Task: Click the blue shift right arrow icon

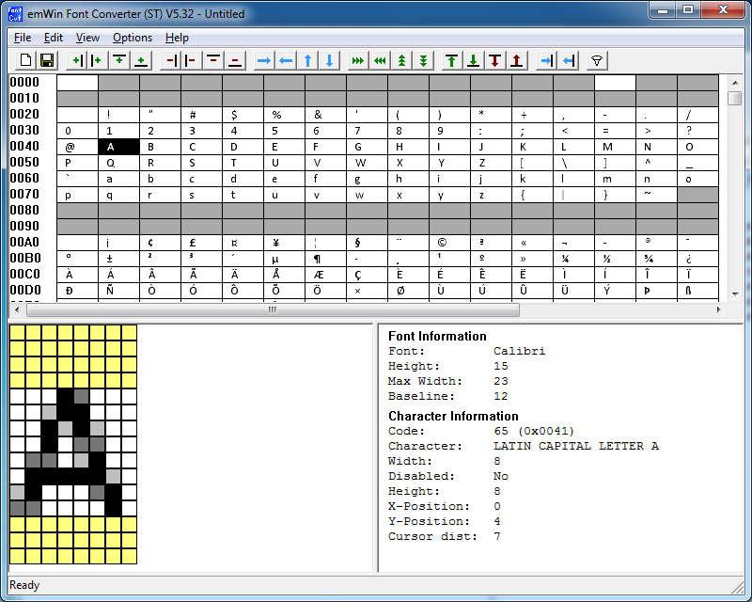Action: (x=264, y=60)
